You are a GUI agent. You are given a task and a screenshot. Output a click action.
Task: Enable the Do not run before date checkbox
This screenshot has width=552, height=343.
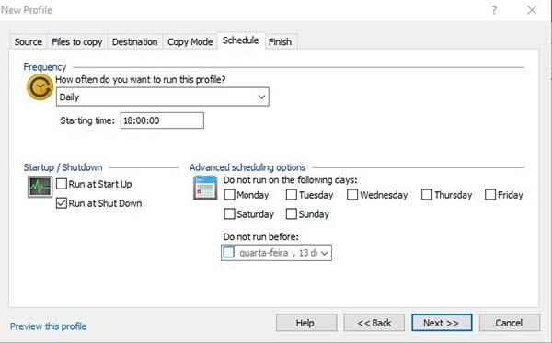coord(229,252)
